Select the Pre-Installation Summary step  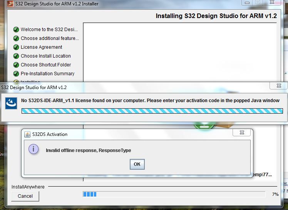[x=47, y=74]
